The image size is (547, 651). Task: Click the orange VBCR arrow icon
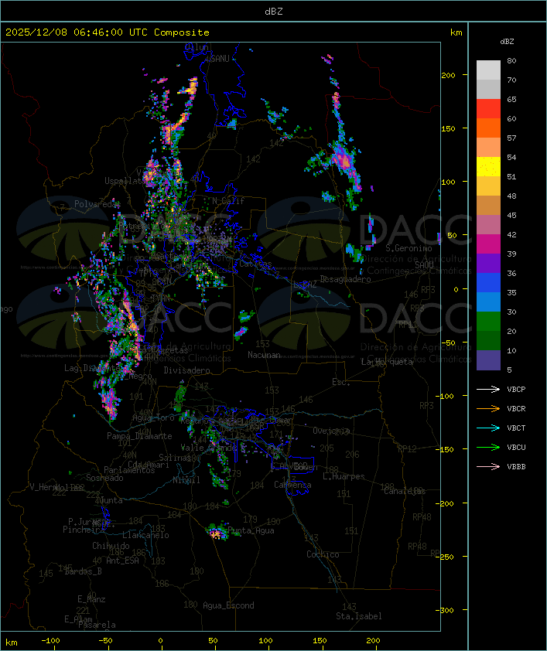488,408
